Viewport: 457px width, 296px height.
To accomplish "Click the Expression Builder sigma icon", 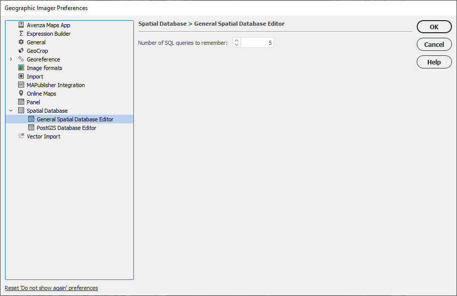I will (x=21, y=34).
